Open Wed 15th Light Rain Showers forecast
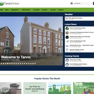The image size is (94, 94). click(79, 19)
